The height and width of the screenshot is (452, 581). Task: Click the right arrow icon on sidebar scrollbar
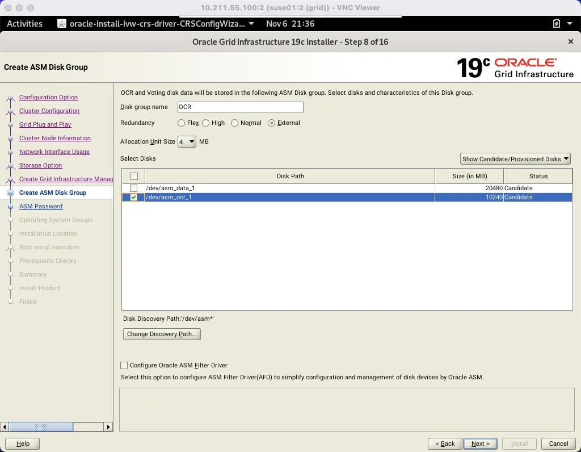[x=108, y=426]
